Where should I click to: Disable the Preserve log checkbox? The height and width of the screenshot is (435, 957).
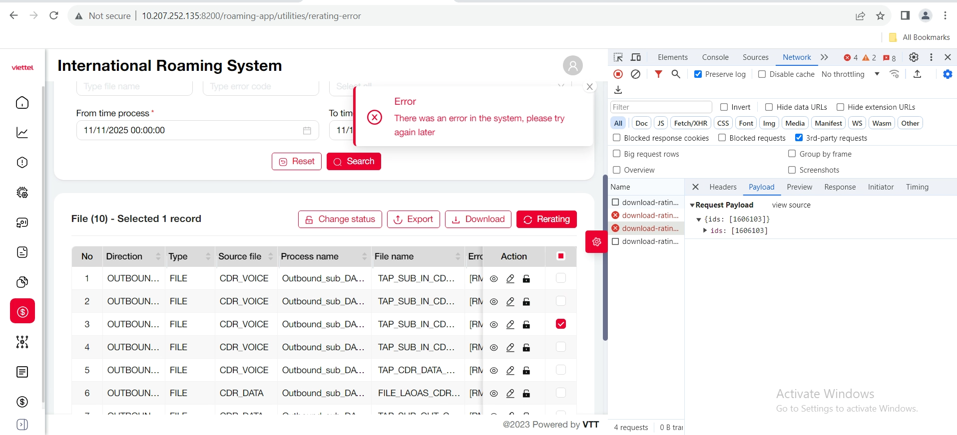pyautogui.click(x=698, y=74)
